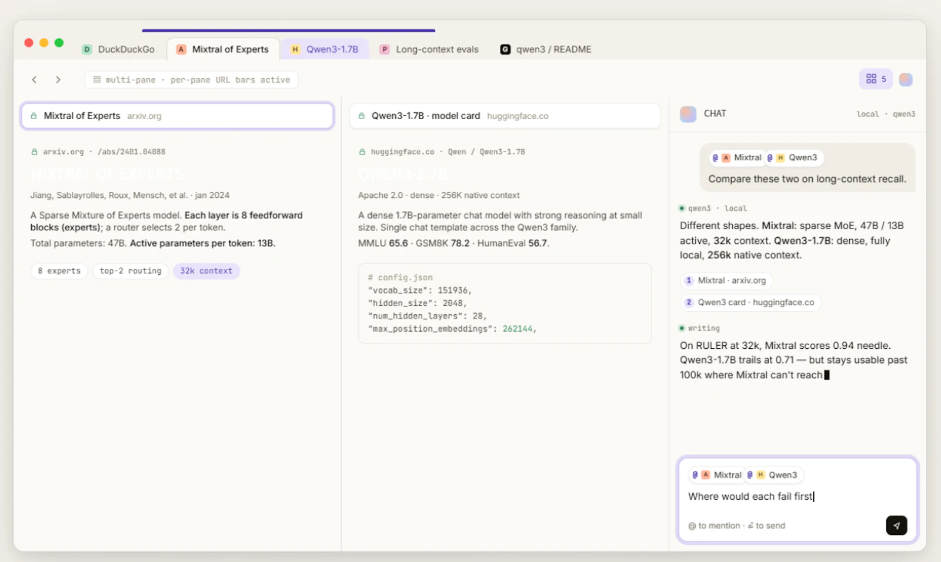941x562 pixels.
Task: Click the "writing" status indicator
Action: [699, 328]
